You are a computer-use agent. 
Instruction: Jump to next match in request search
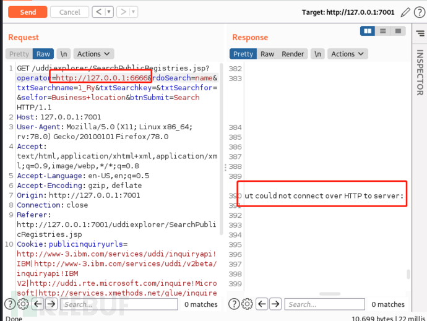[51, 304]
